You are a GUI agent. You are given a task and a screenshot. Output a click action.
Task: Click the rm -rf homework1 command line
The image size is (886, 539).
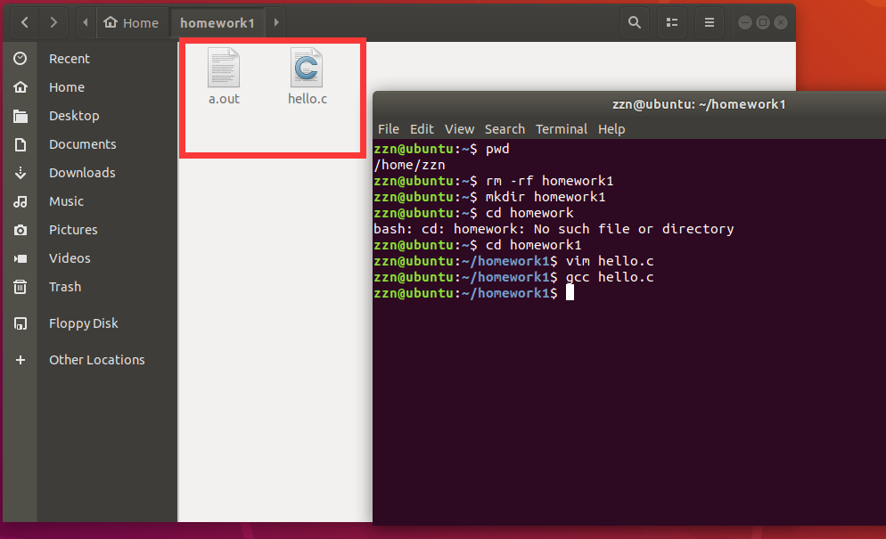493,181
